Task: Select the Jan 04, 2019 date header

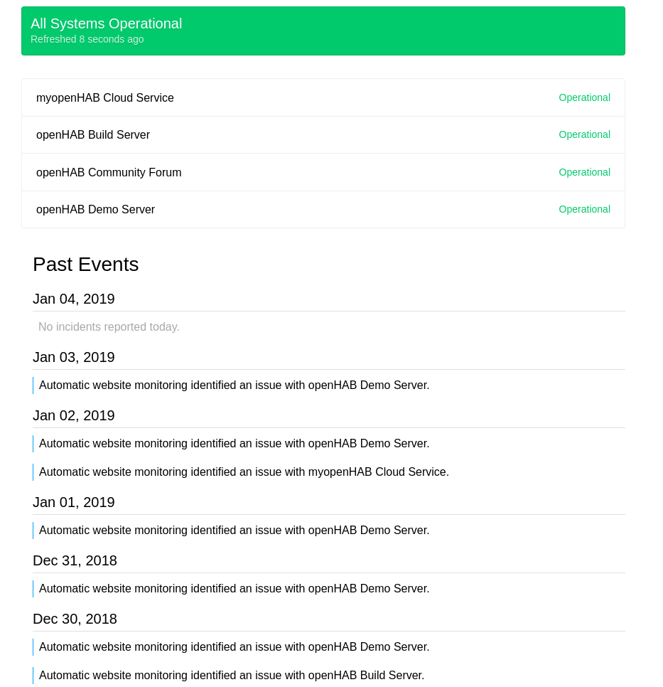Action: (74, 299)
